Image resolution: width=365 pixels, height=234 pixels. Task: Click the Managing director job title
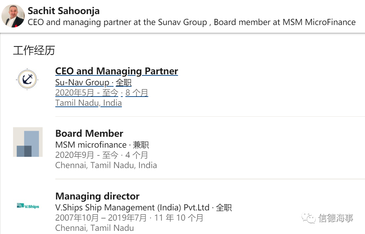97,196
